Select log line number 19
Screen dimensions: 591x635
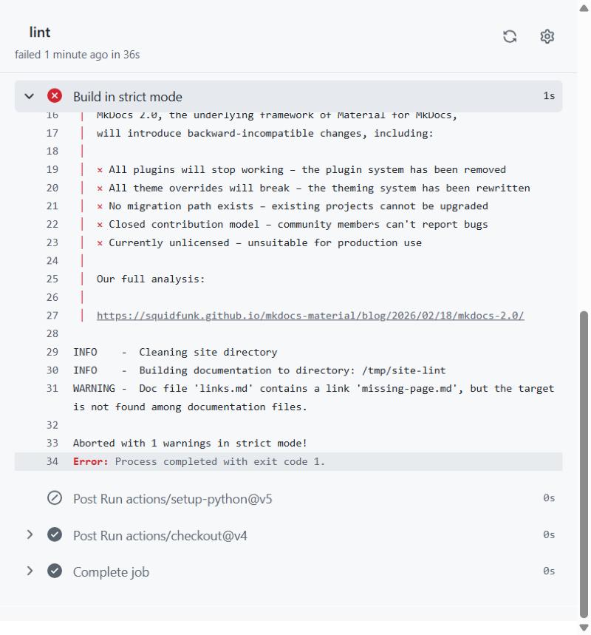[52, 170]
